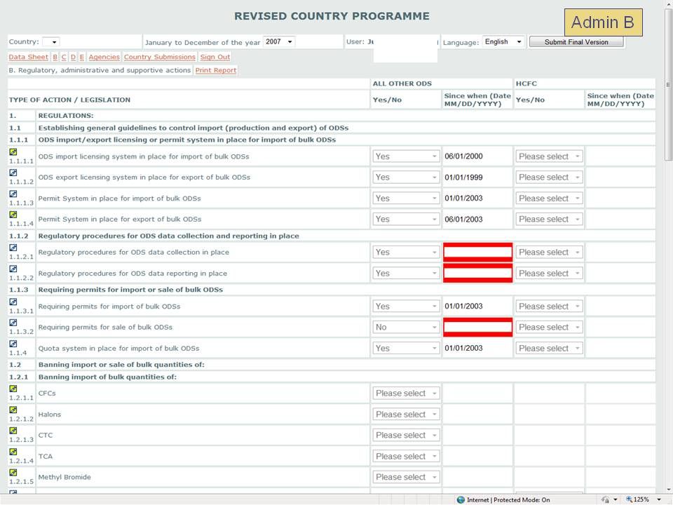Open Yes/No dropdown for ODS export licensing system

pos(406,177)
